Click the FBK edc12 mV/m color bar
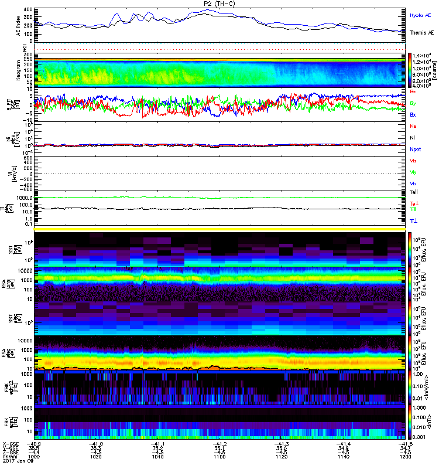439x469 pixels. 410,387
